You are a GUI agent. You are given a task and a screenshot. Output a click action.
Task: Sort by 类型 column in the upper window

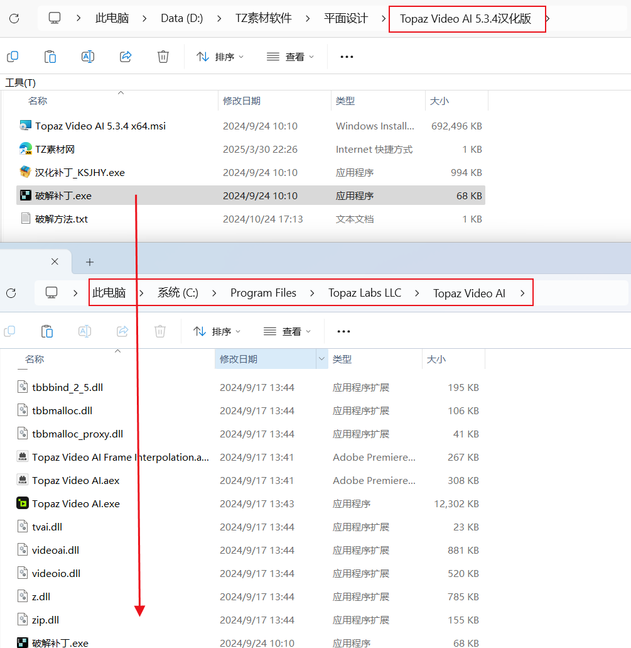pyautogui.click(x=345, y=101)
